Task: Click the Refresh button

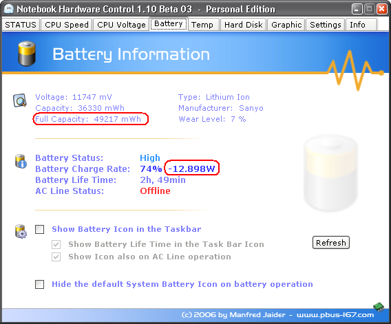Action: [331, 243]
